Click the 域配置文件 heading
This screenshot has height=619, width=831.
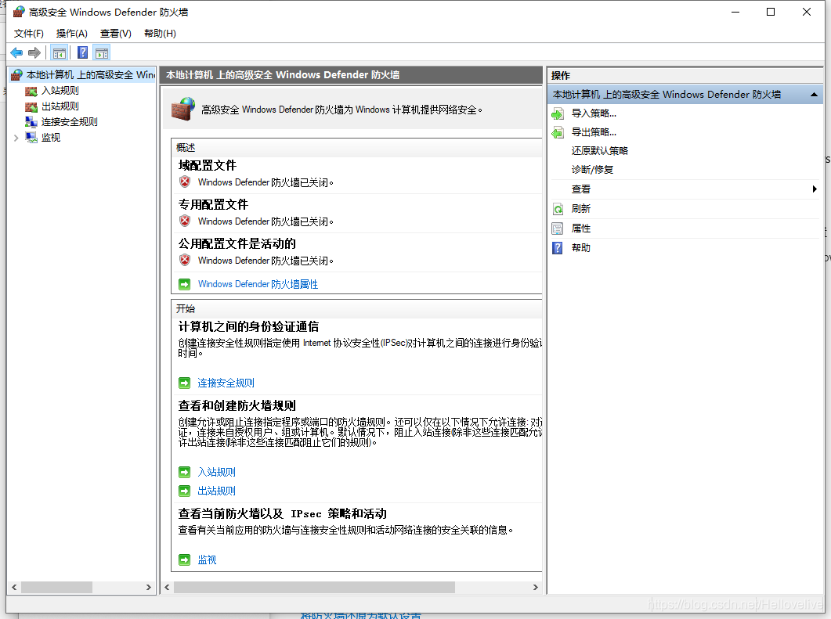pyautogui.click(x=208, y=166)
